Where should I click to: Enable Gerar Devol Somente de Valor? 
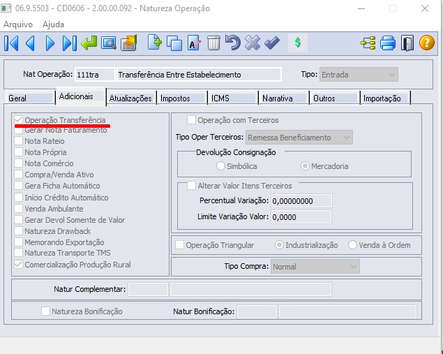click(18, 220)
